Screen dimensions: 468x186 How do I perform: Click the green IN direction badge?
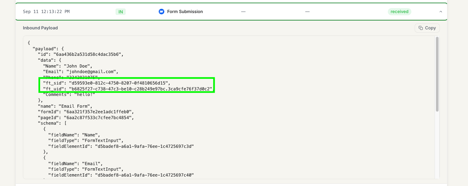coord(120,12)
